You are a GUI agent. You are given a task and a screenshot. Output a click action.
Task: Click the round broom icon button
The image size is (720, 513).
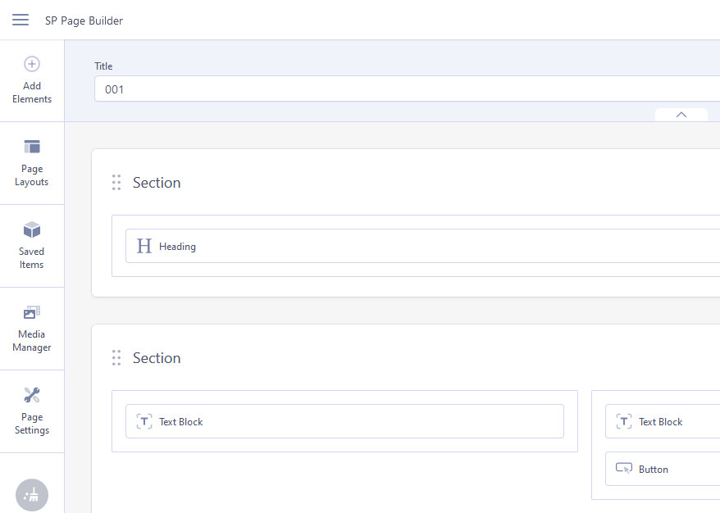click(32, 494)
